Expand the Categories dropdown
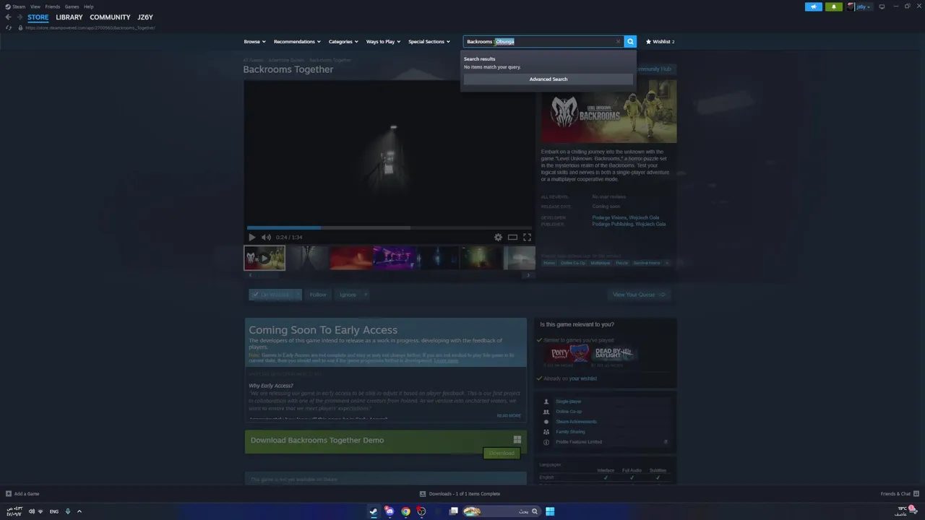 343,42
